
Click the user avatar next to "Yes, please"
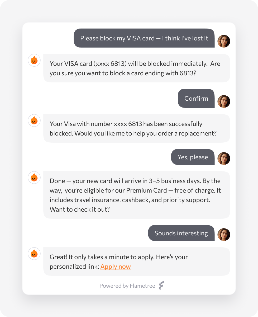[224, 158]
